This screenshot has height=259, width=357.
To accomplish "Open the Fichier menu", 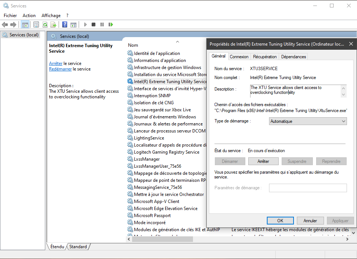I will (10, 16).
